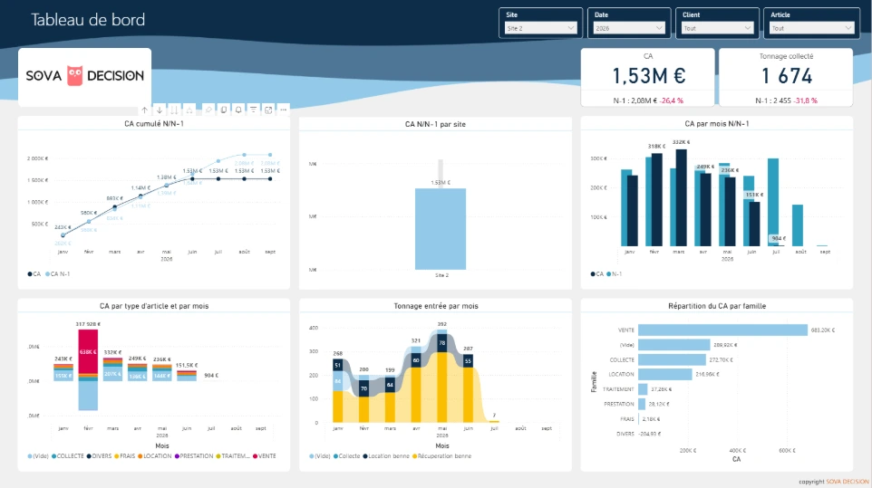Click the N-1 : 2 455 -31,8 % text
The width and height of the screenshot is (872, 488).
(786, 100)
